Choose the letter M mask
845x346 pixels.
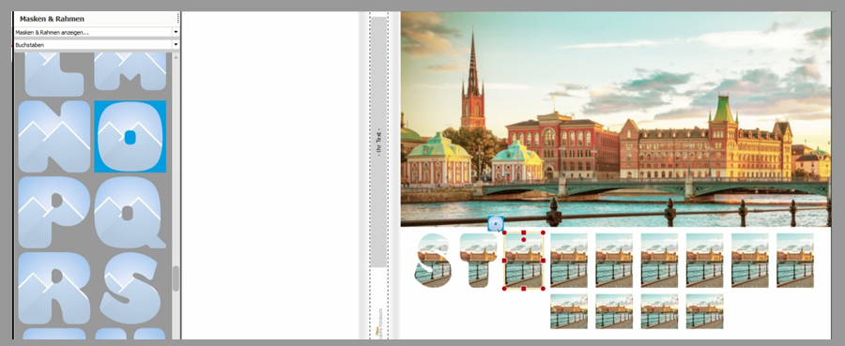130,71
